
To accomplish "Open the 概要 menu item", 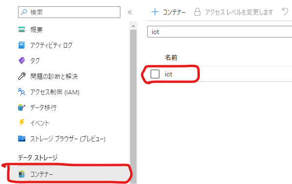I will coord(37,30).
